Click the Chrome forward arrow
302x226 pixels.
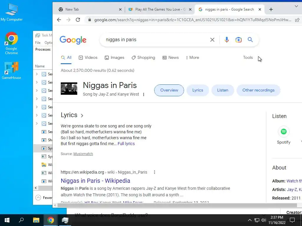pyautogui.click(x=68, y=20)
